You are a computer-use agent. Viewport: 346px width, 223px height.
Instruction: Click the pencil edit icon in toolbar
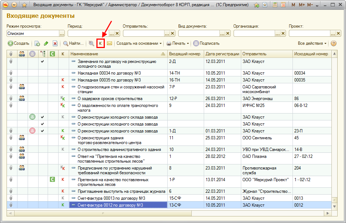46,43
